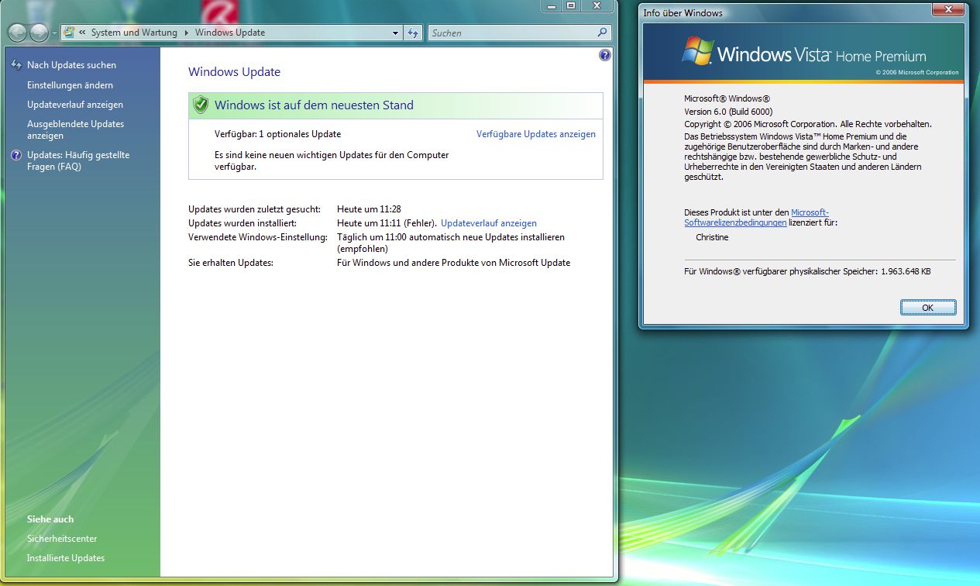The image size is (980, 586).
Task: Click the Control Panel icon in address bar
Action: tap(68, 33)
